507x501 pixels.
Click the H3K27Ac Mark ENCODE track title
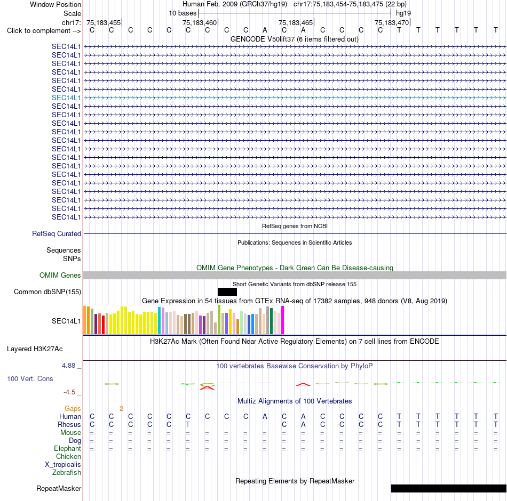click(x=294, y=342)
